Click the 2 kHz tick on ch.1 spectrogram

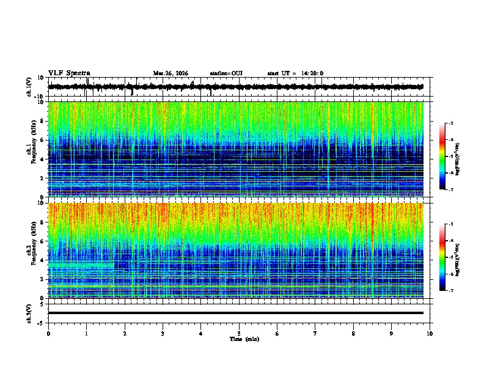tap(43, 178)
